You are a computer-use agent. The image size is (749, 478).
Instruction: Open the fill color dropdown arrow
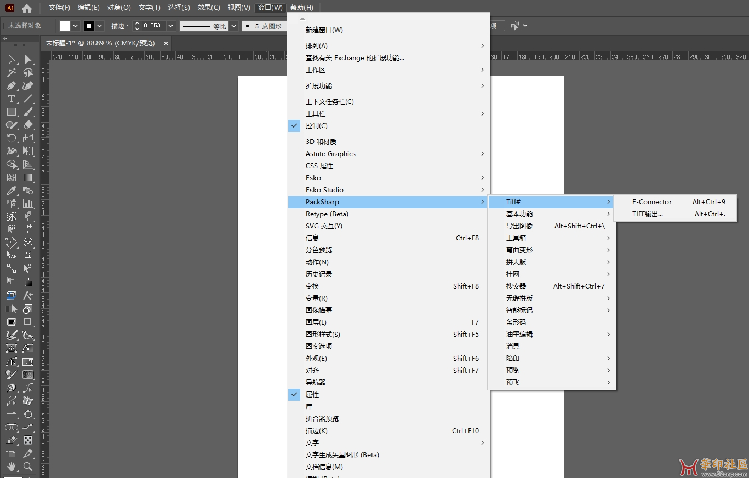coord(76,26)
